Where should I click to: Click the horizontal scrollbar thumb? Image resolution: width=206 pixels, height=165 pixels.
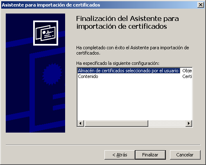116,124
